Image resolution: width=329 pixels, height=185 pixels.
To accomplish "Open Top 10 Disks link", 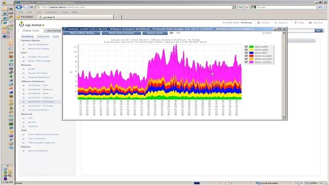I will pos(36,139).
